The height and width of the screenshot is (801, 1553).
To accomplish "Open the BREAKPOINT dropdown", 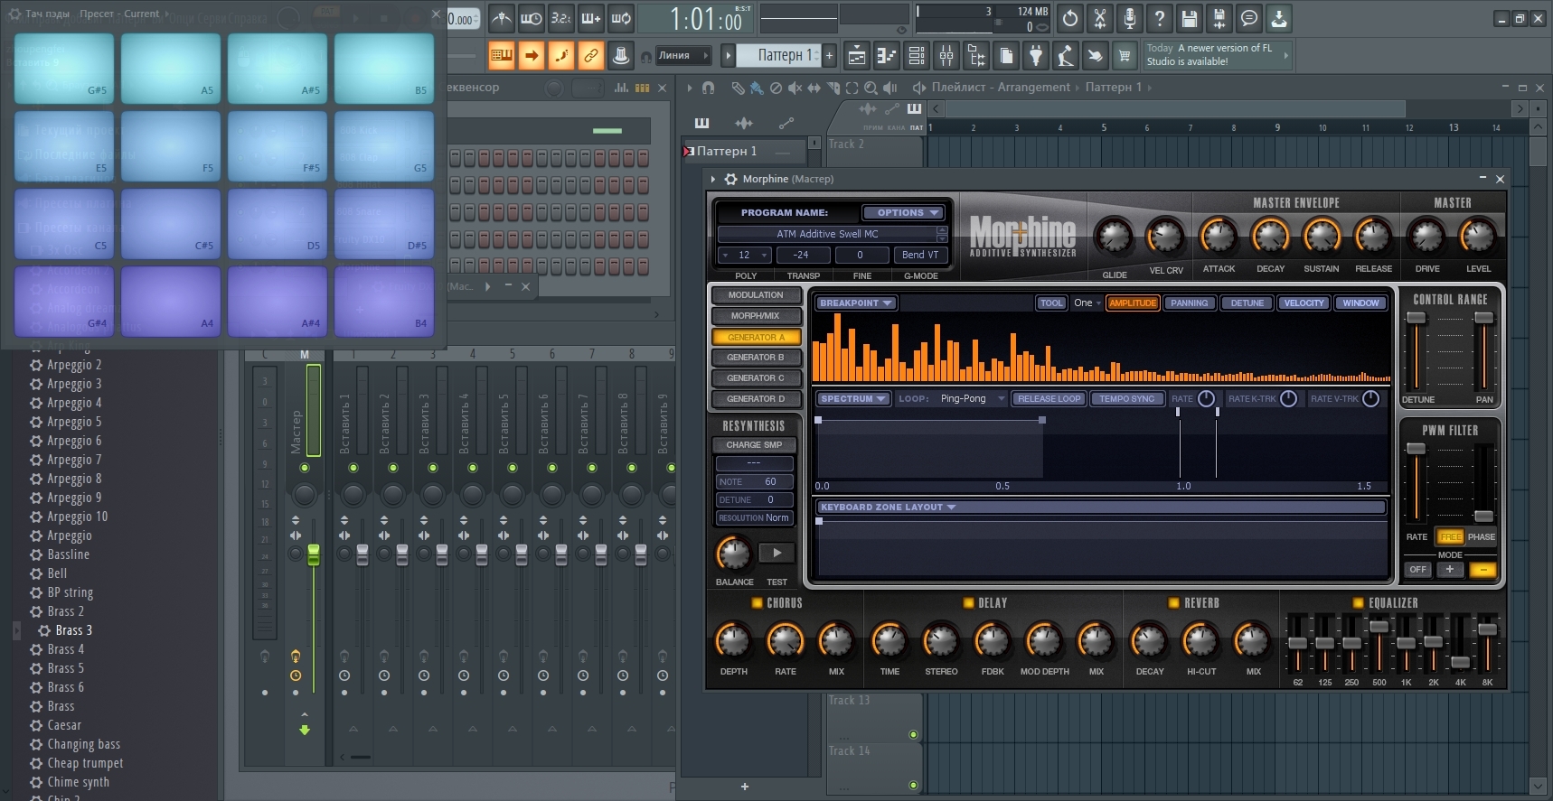I will (x=856, y=303).
